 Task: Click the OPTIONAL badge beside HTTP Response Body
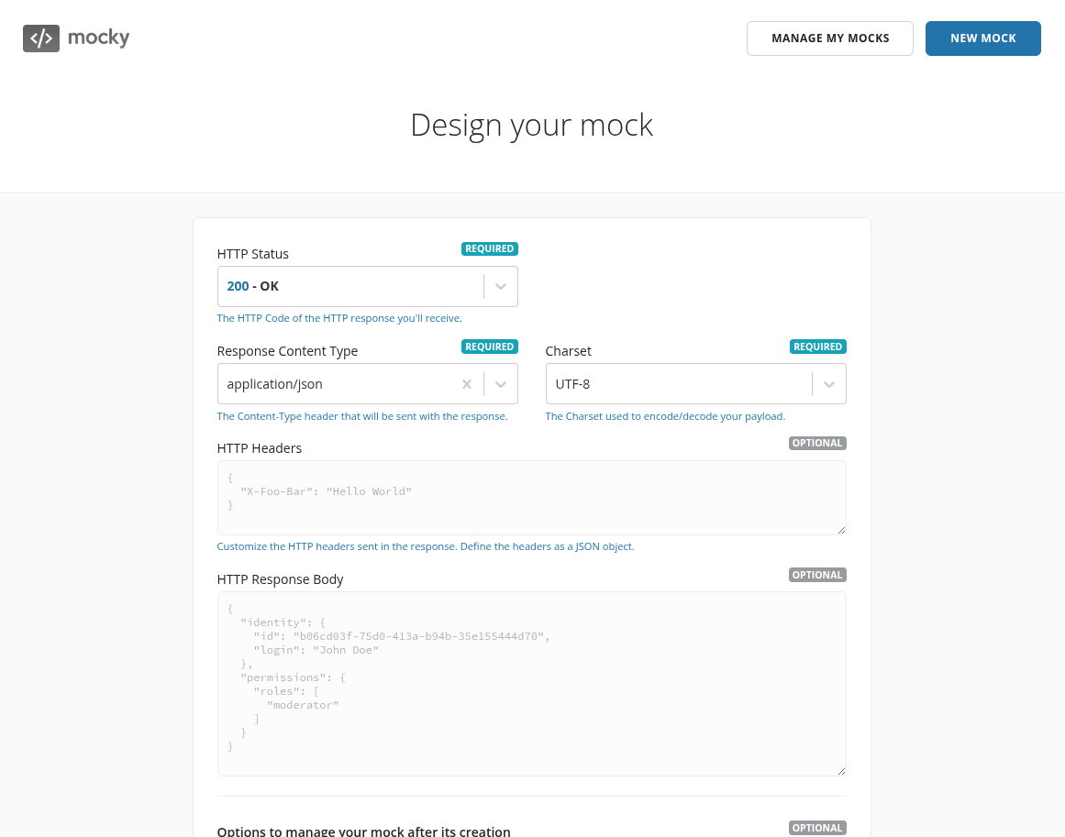click(x=817, y=575)
